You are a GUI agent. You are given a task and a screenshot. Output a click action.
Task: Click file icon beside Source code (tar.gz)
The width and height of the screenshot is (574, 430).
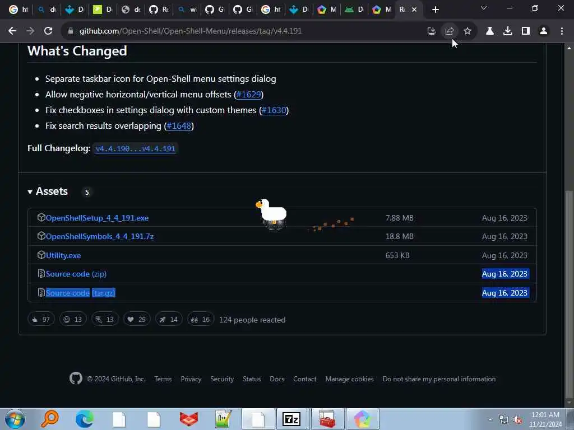[x=41, y=292]
